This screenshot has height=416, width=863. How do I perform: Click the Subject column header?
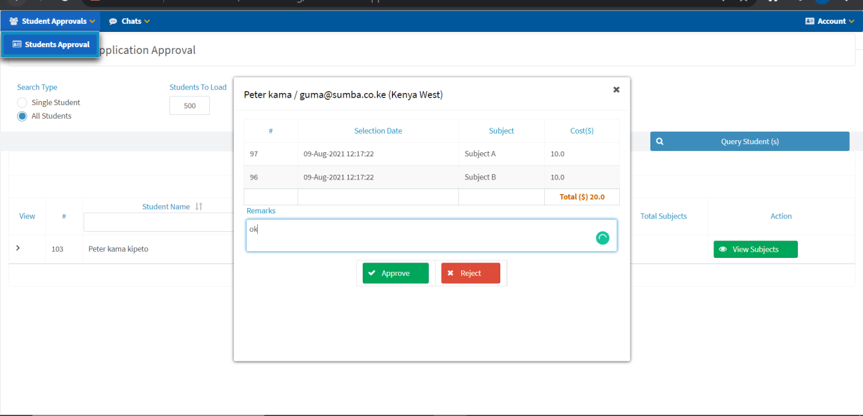pos(501,131)
